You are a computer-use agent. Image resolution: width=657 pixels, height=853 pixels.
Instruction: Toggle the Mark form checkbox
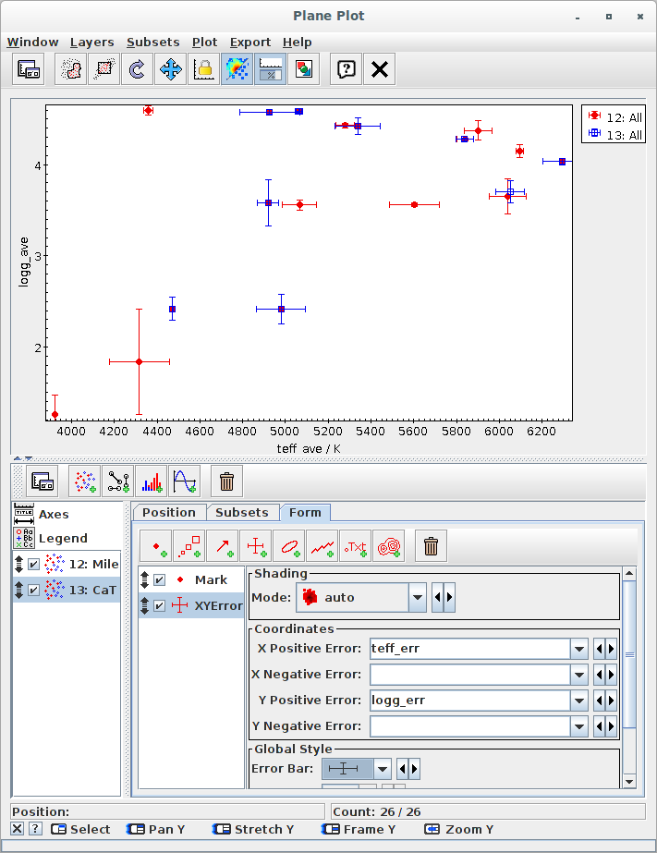point(159,579)
